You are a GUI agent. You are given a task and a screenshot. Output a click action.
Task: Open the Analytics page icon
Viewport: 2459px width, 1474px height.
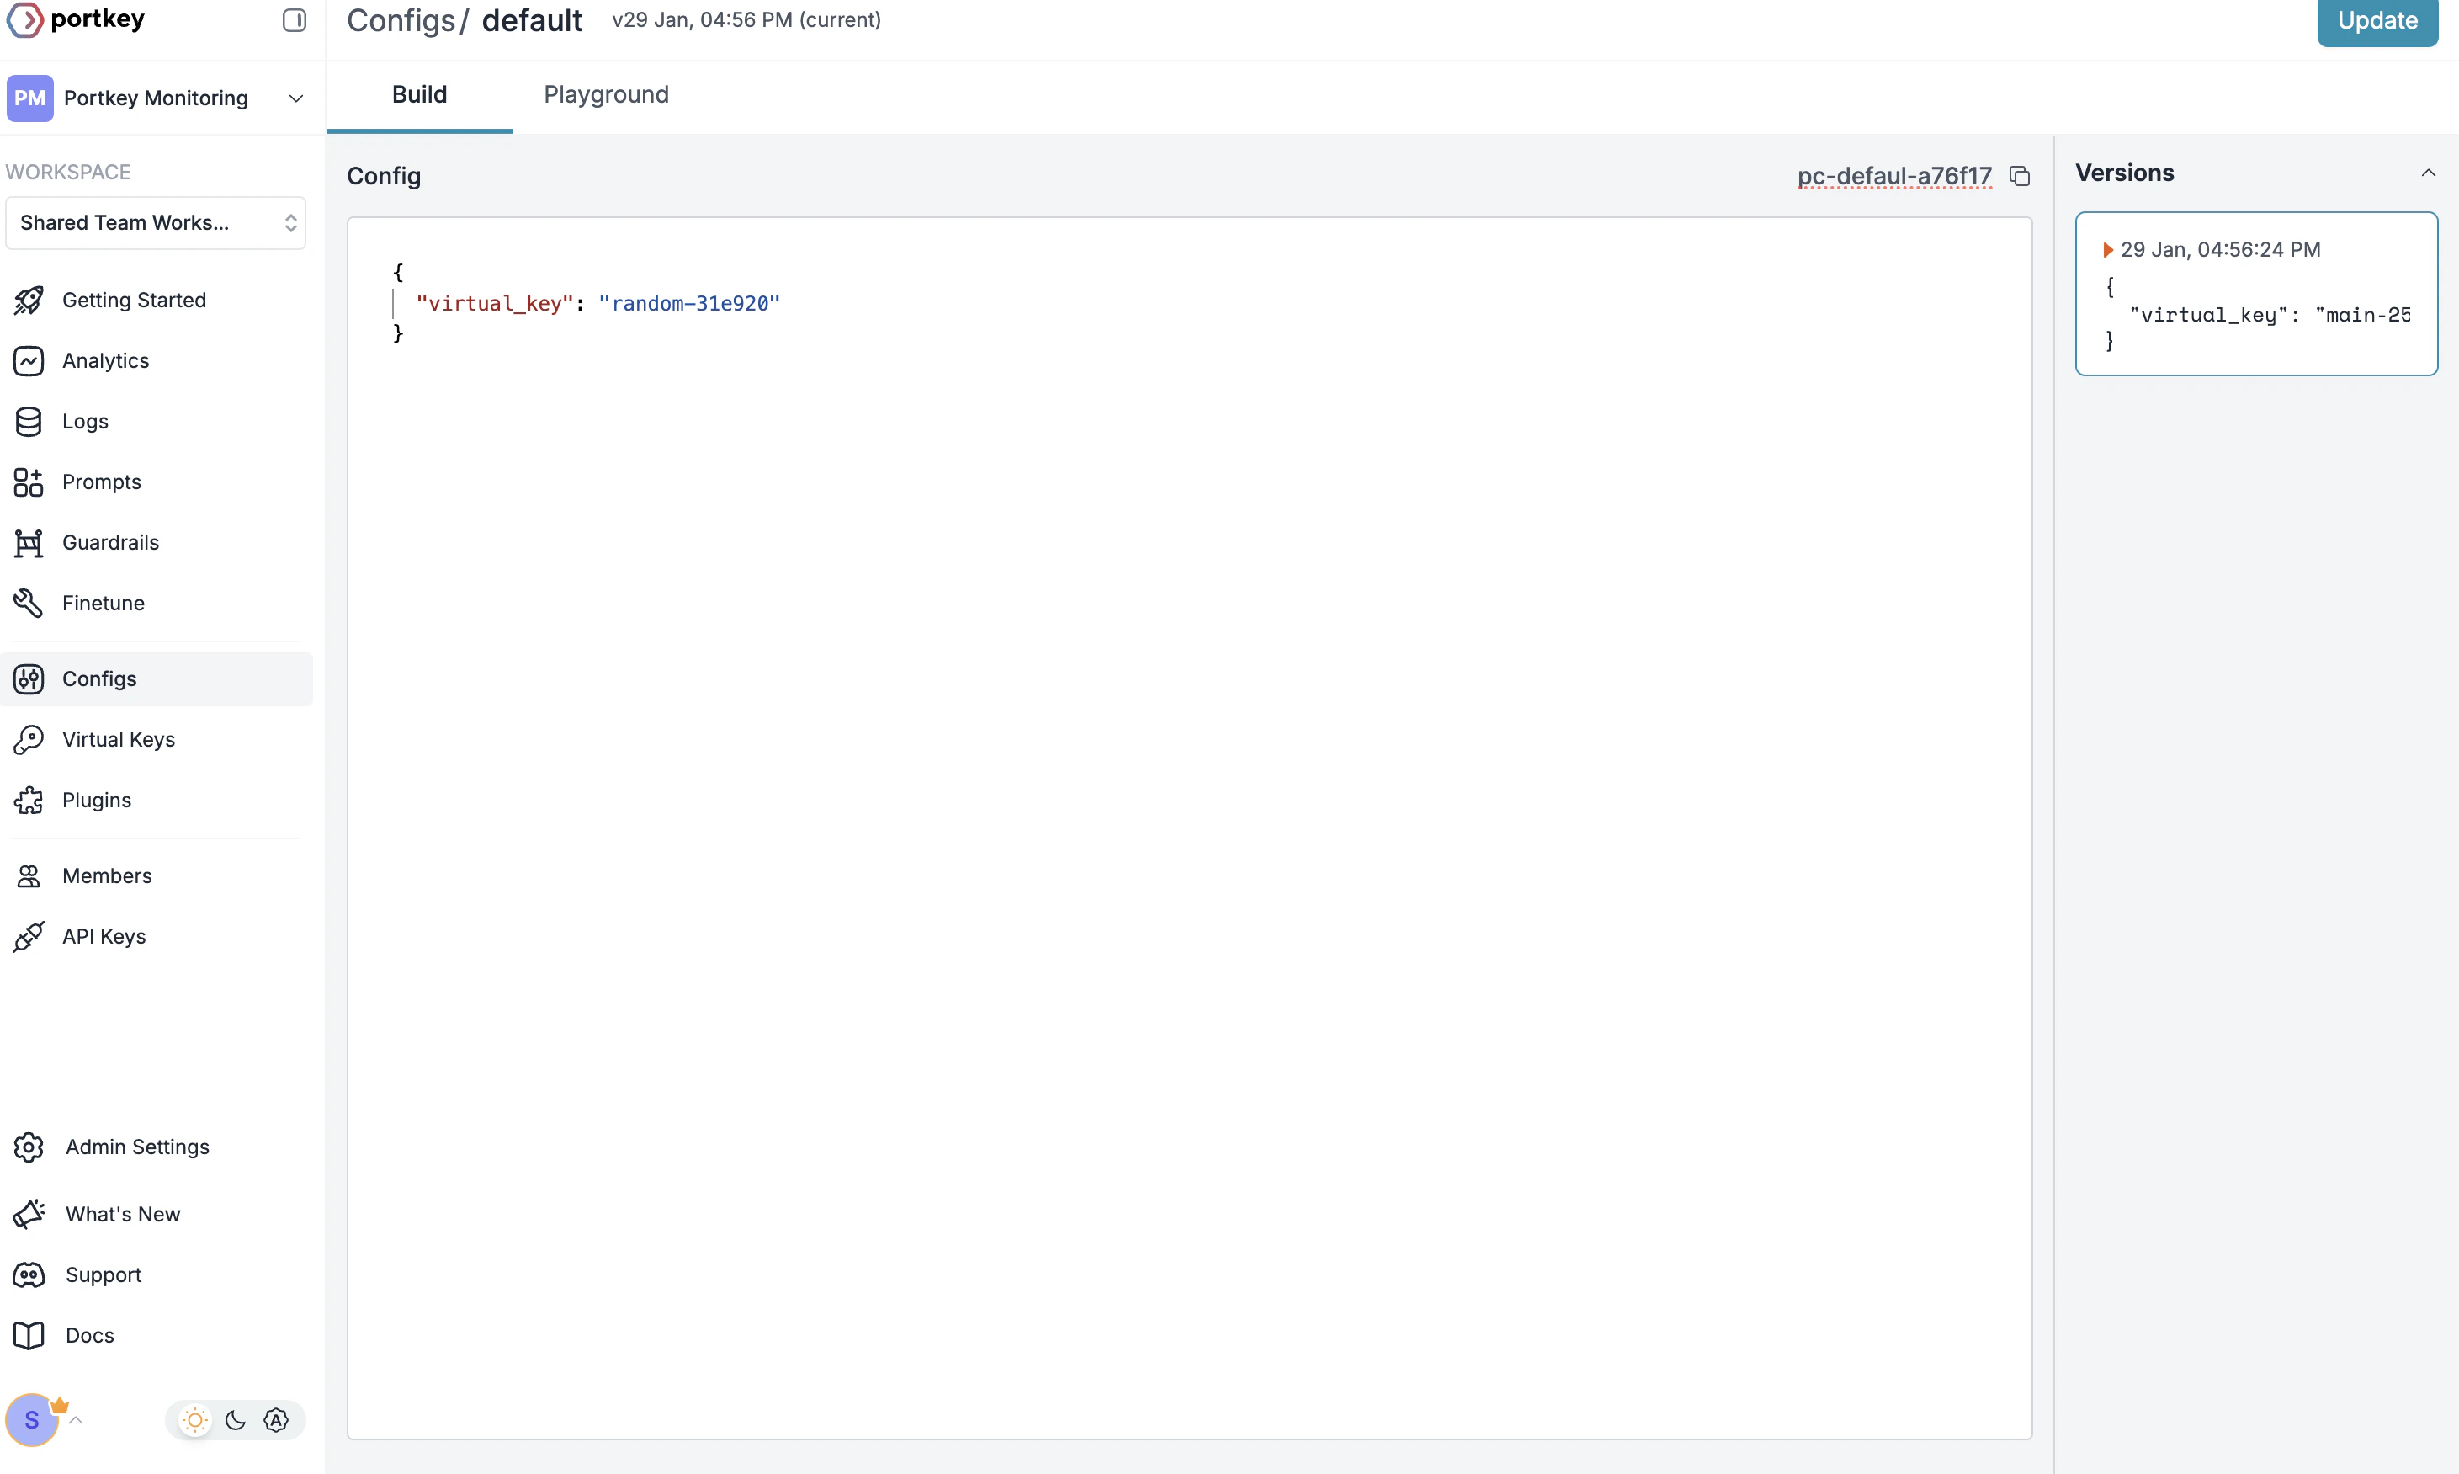coord(29,360)
